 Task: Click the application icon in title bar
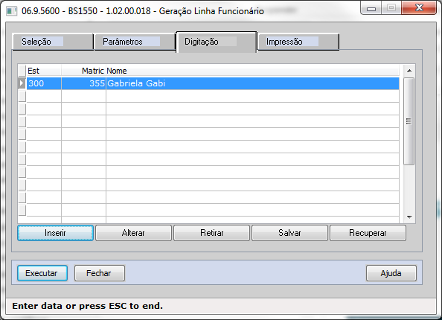11,11
